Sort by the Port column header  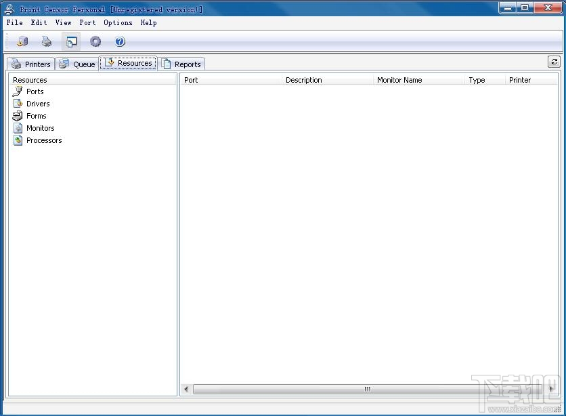(231, 80)
